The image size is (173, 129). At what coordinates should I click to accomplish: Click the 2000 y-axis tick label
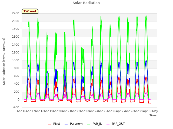click(x=16, y=21)
